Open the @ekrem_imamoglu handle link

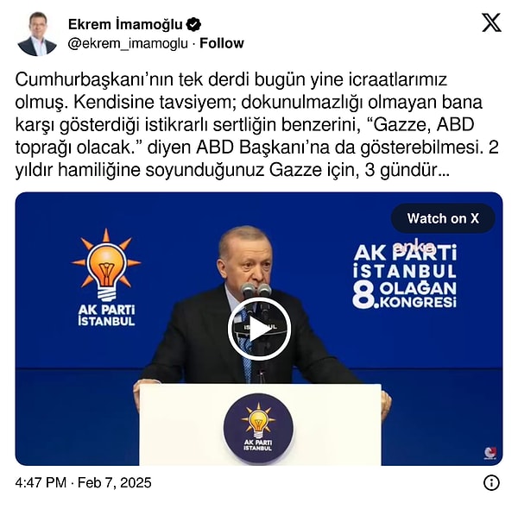pos(128,44)
